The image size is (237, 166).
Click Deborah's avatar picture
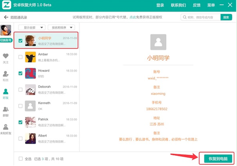click(x=30, y=90)
